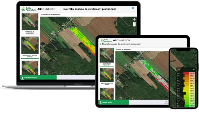Click the '3.4' AC value on the phone
The height and width of the screenshot is (114, 199).
click(178, 93)
